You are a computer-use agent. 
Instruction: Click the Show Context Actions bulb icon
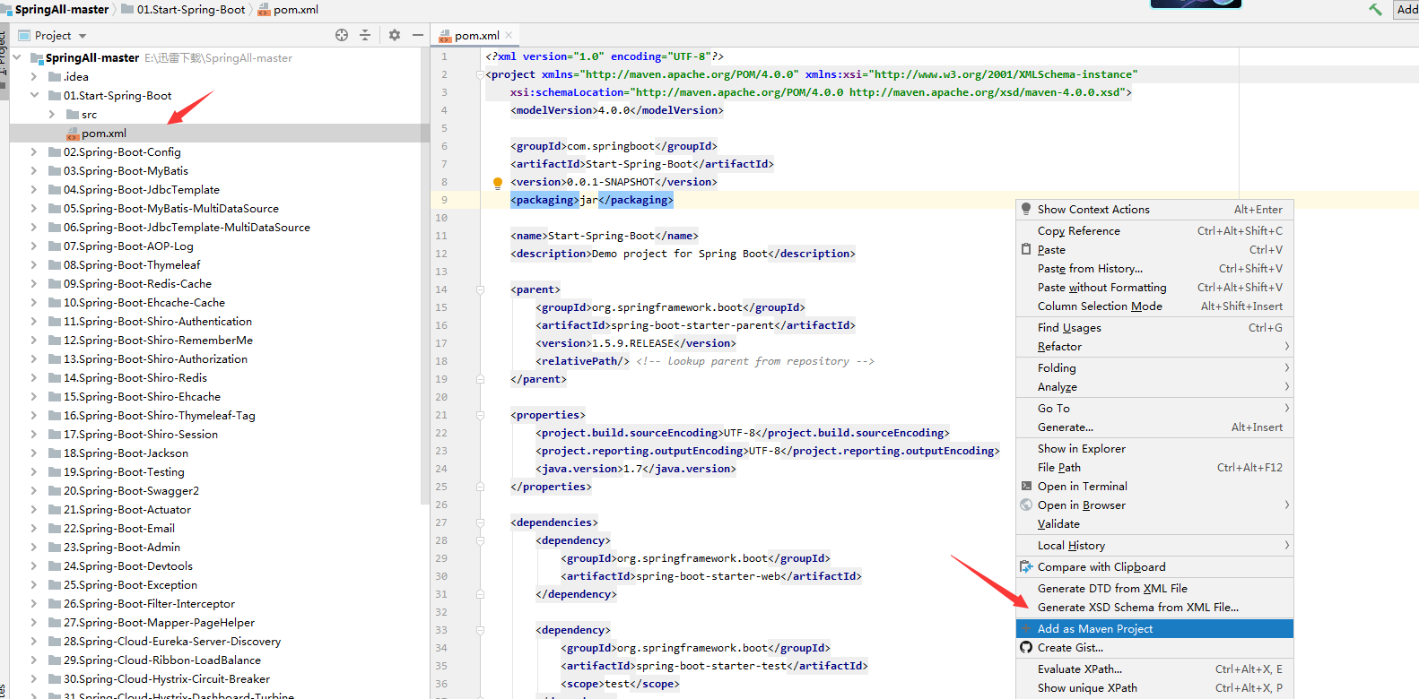tap(1026, 209)
